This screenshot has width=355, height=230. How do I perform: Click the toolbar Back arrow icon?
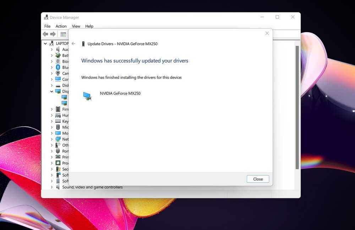[45, 34]
